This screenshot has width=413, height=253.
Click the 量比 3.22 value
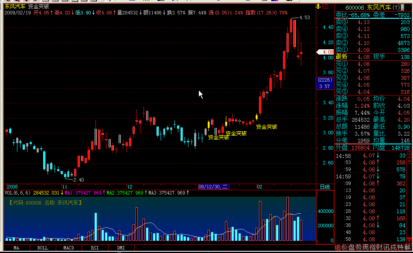(x=403, y=133)
